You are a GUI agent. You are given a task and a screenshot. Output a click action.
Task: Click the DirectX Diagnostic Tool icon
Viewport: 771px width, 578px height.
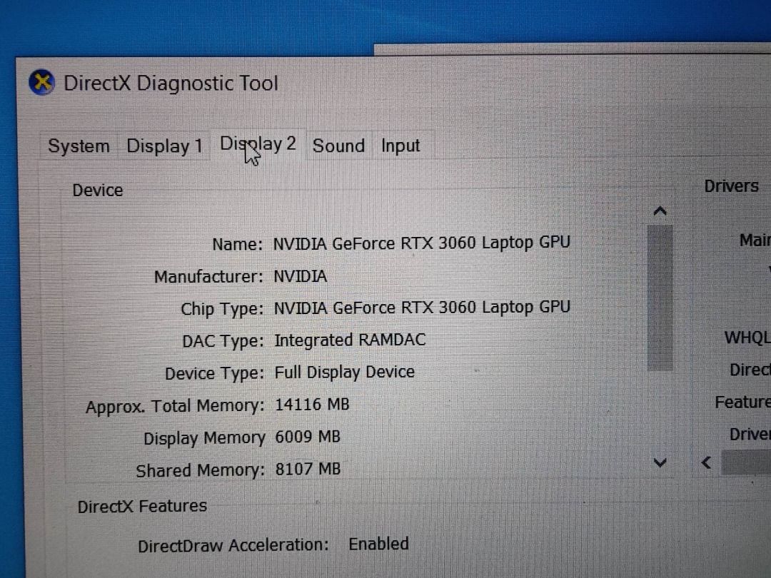[x=42, y=83]
